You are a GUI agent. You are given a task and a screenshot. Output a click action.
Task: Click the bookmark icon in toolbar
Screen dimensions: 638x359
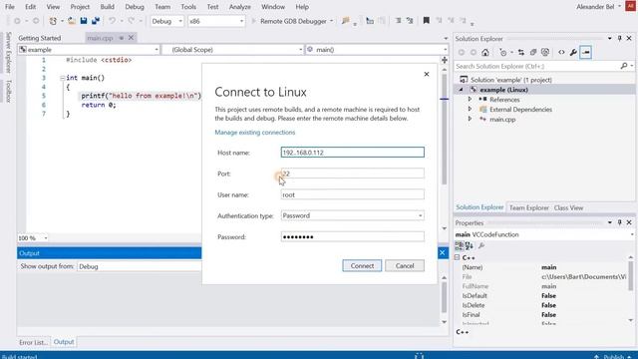click(426, 21)
